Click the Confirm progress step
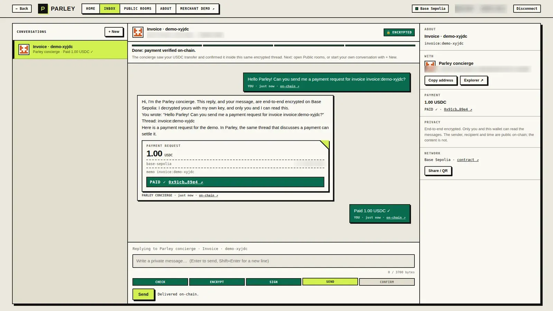This screenshot has height=311, width=553. point(387,282)
